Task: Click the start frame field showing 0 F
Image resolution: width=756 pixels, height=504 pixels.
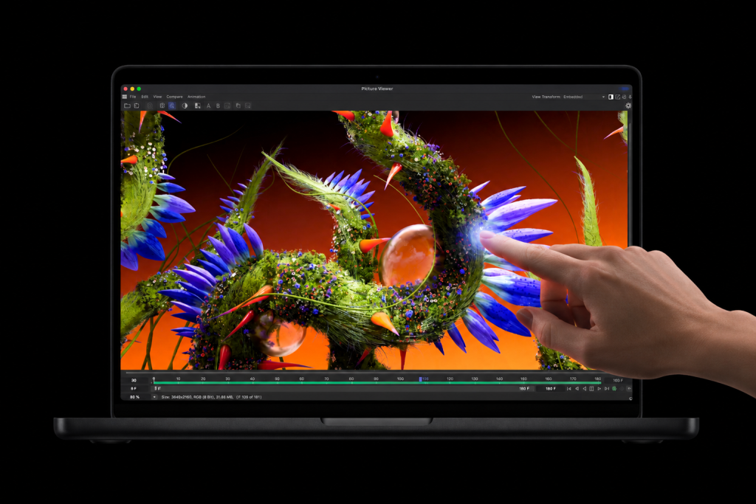Action: (134, 388)
